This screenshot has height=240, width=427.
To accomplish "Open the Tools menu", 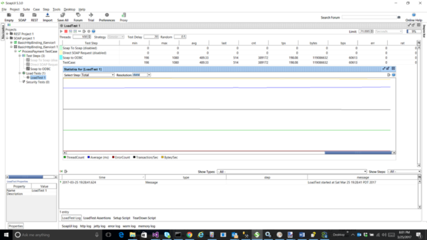I will [x=56, y=9].
